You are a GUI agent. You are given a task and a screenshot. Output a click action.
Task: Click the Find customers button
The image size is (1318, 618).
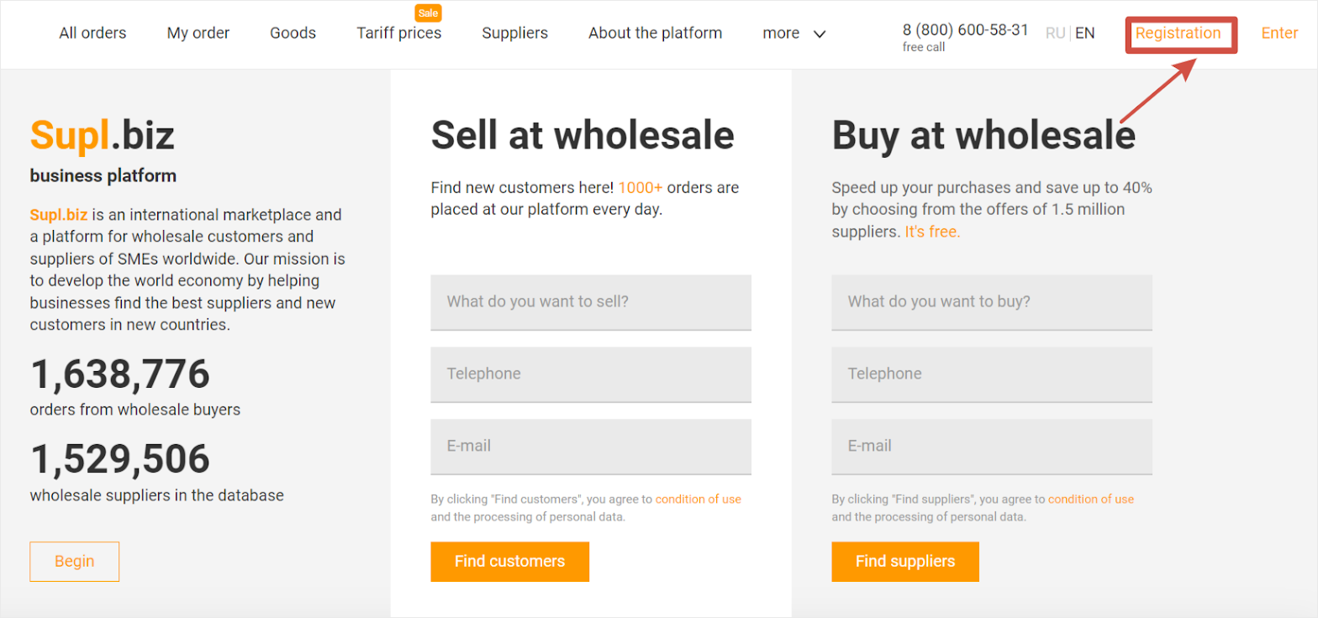509,561
